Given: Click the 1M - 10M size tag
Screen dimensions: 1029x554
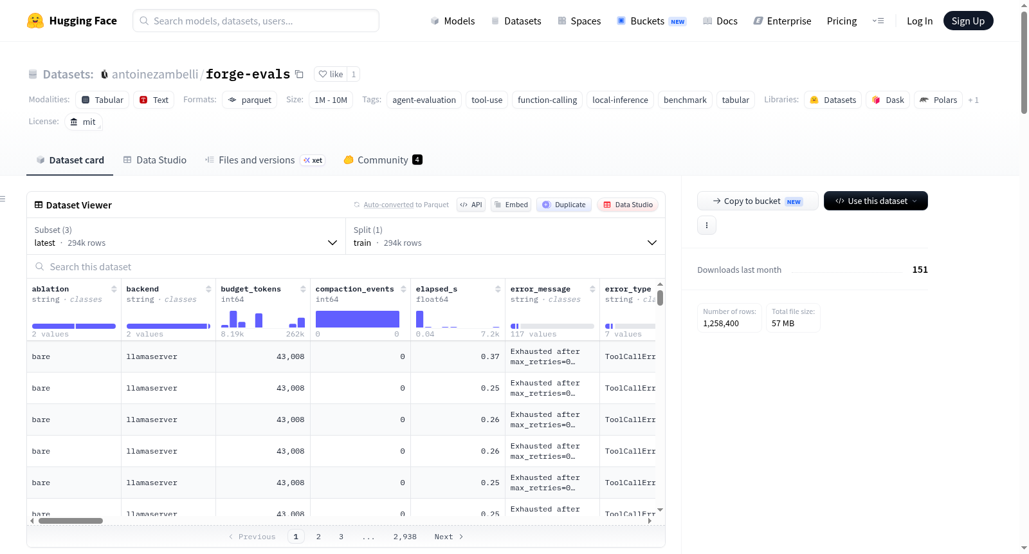Looking at the screenshot, I should point(331,100).
